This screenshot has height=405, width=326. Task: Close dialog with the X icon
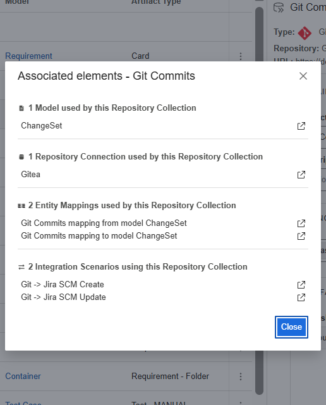[303, 76]
